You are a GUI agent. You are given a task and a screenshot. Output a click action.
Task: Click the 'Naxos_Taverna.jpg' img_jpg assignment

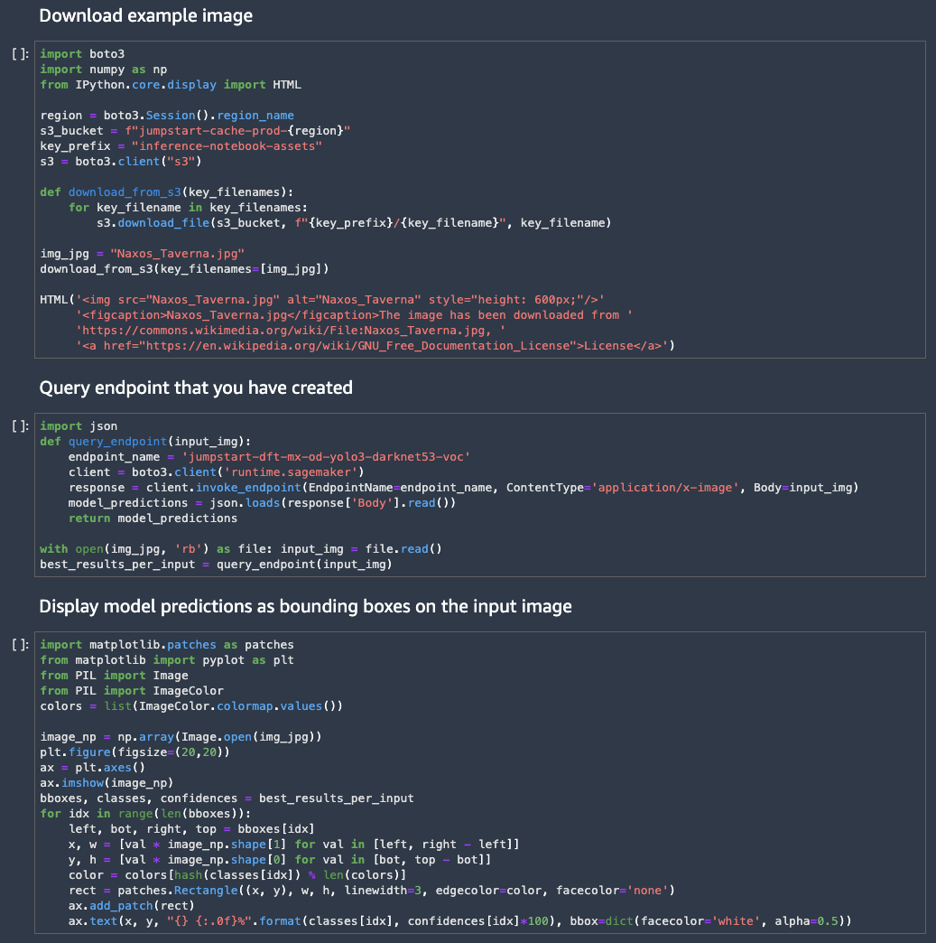click(x=142, y=254)
